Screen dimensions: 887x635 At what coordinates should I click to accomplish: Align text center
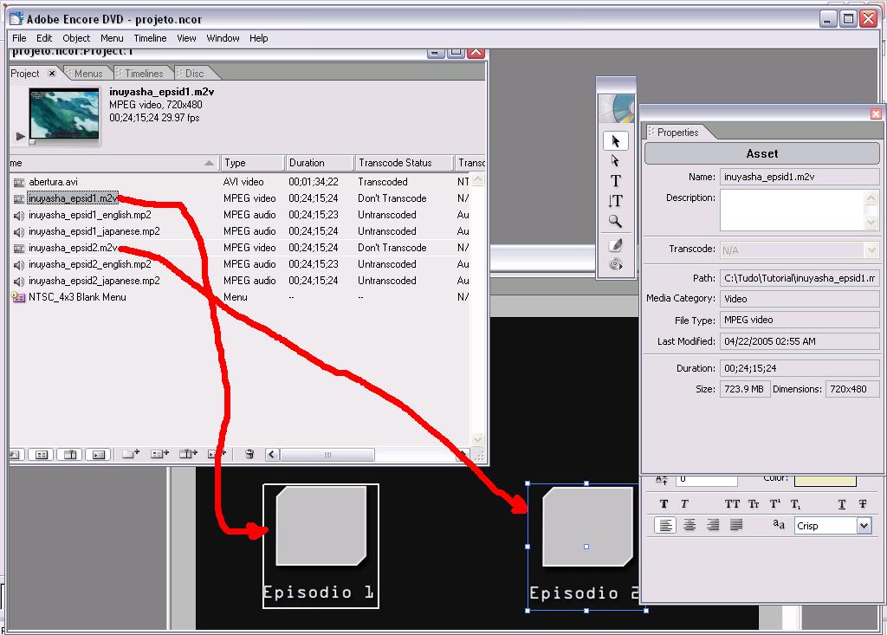coord(690,525)
